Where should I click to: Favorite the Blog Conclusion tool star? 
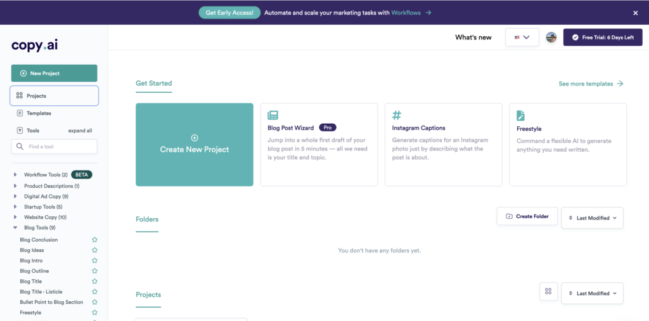(94, 240)
